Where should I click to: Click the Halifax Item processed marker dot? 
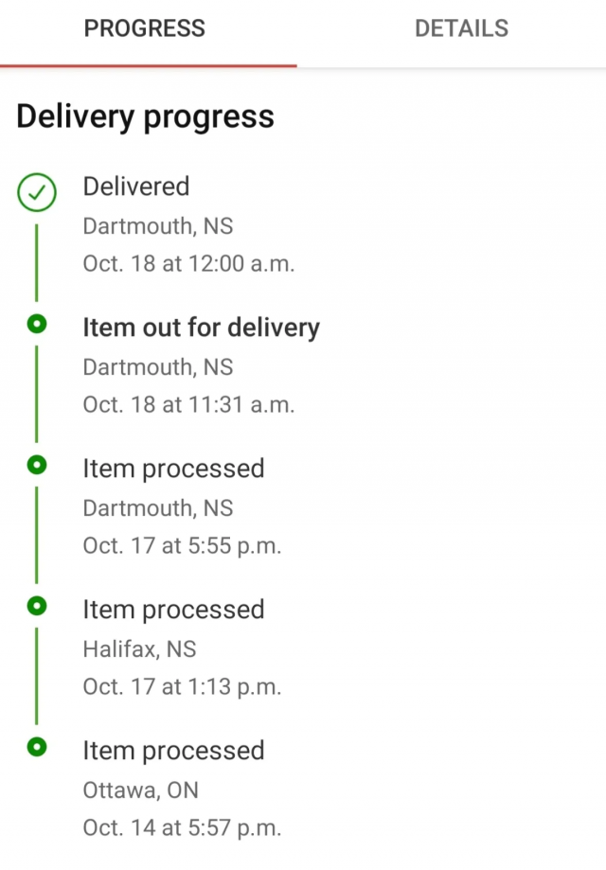[37, 606]
